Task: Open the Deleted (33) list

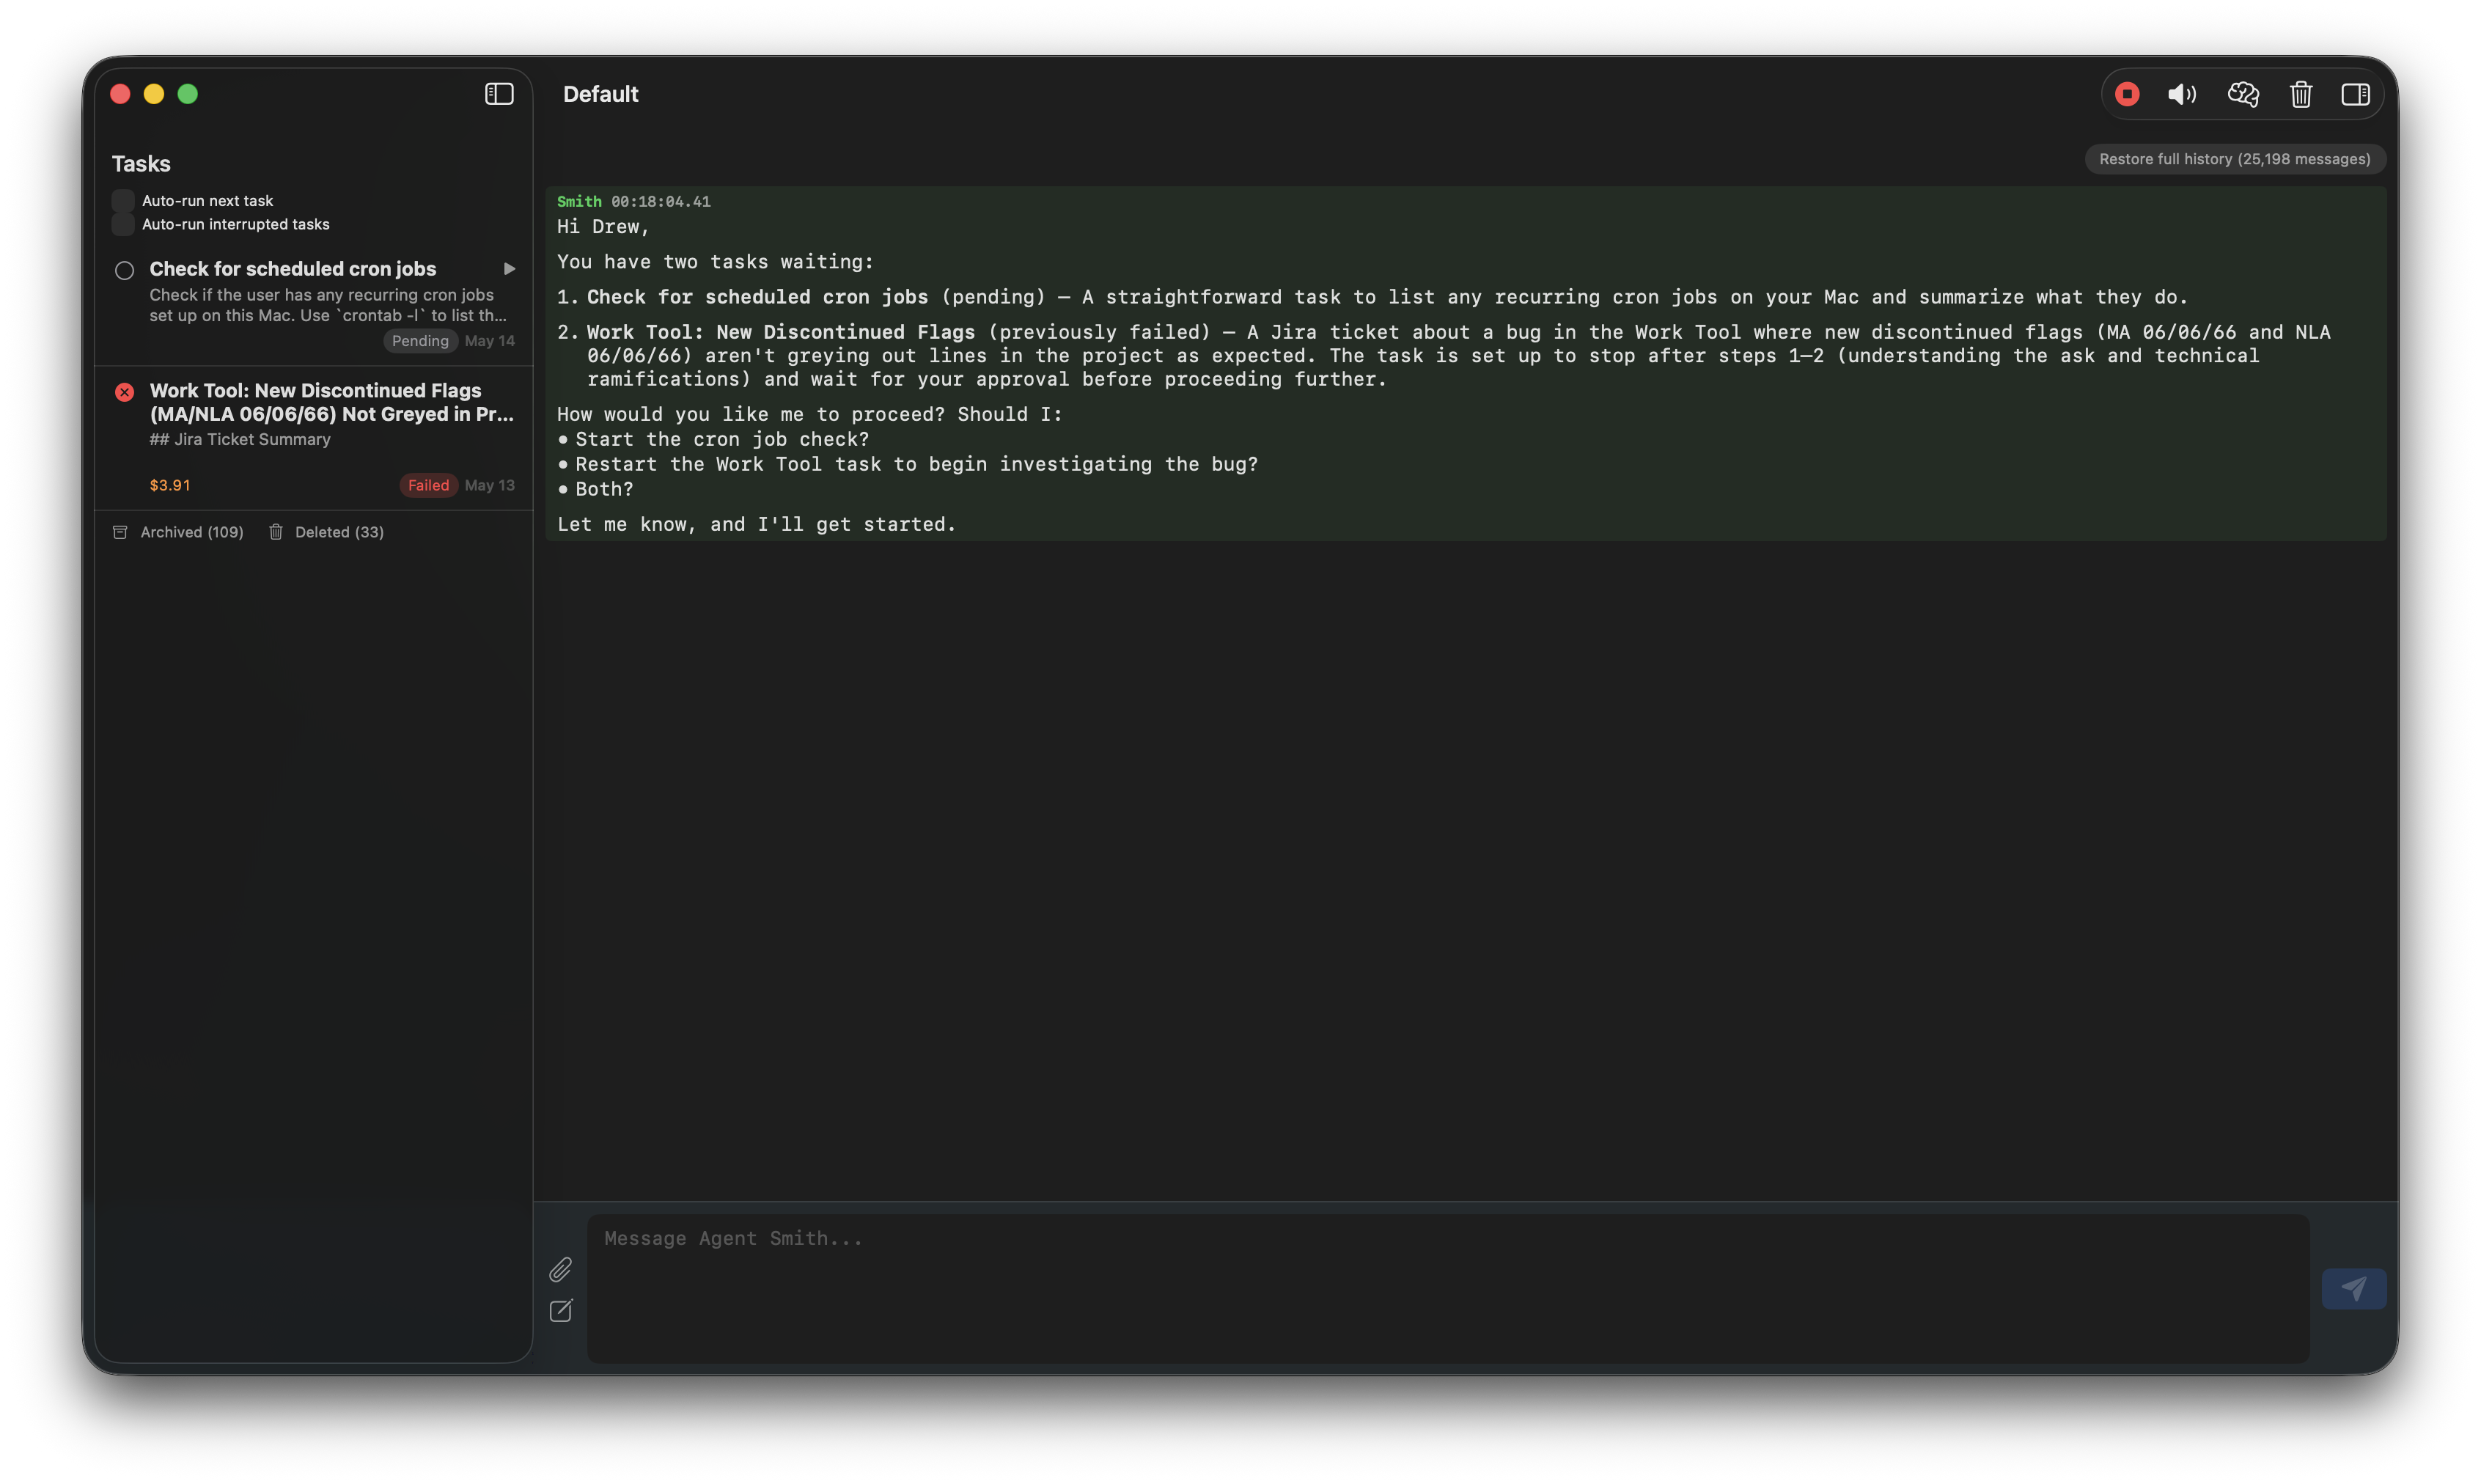Action: (326, 532)
